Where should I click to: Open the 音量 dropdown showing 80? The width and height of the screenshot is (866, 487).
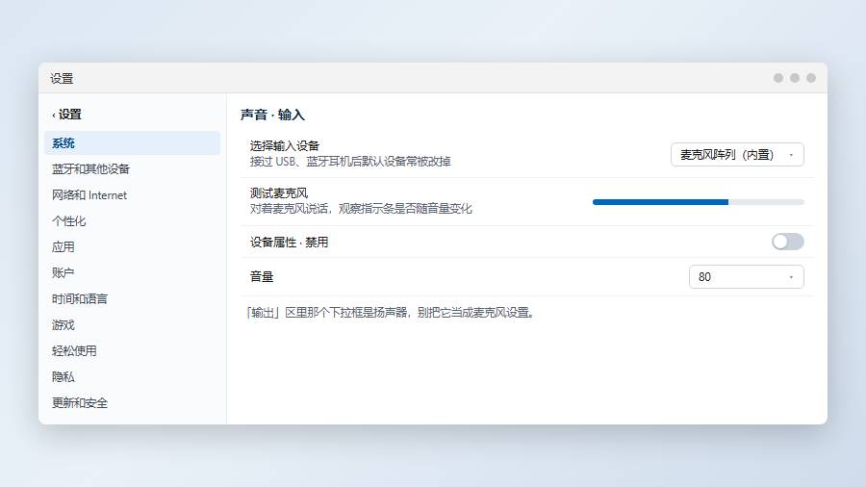(x=746, y=276)
